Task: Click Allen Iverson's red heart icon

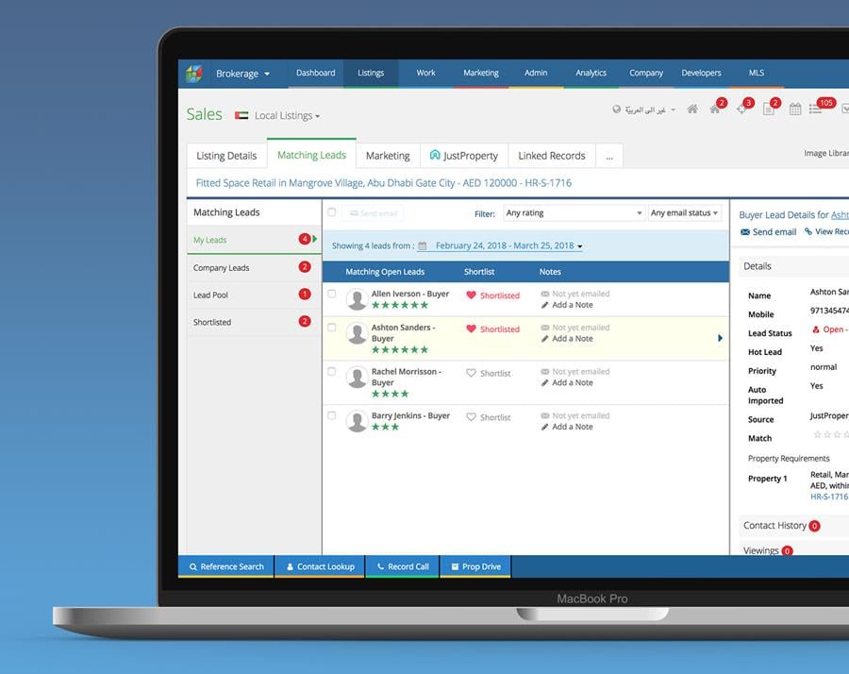Action: pos(471,295)
